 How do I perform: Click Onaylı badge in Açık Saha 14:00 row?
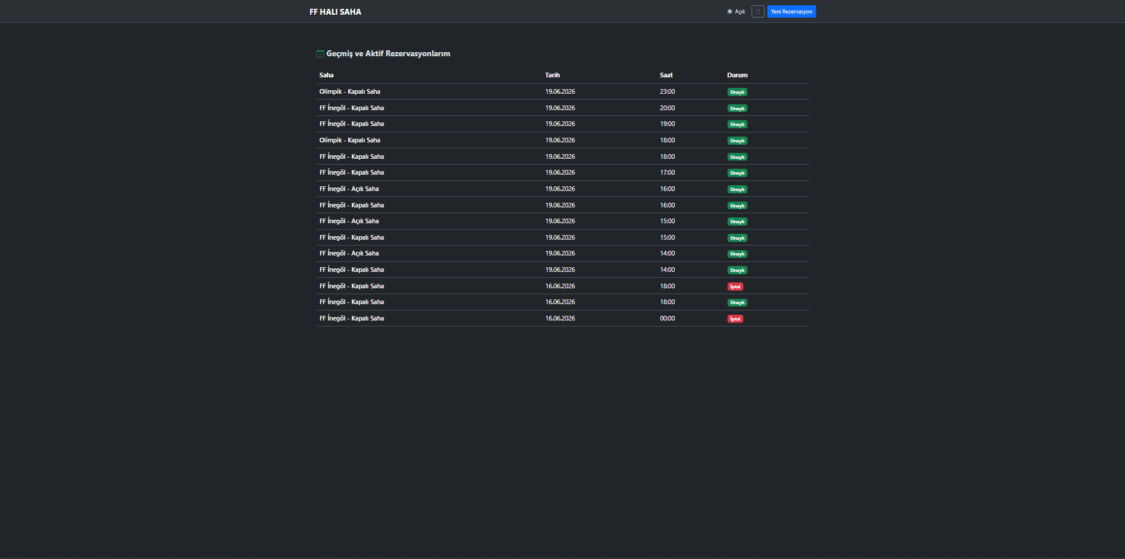[x=737, y=254]
